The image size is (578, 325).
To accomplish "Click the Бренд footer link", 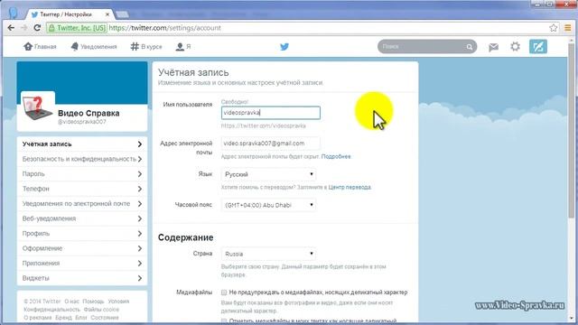I will (63, 318).
